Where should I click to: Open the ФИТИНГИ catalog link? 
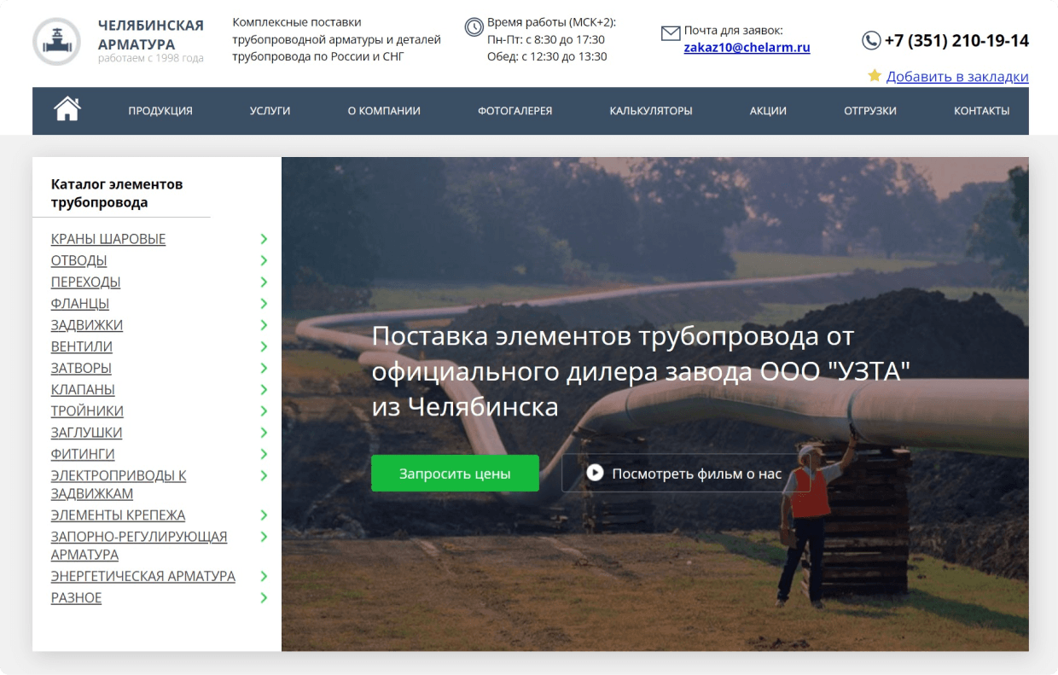[x=83, y=454]
